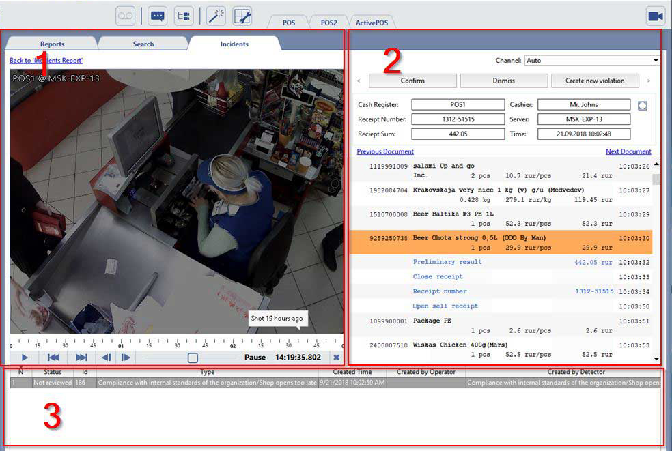Switch to the Reports tab
This screenshot has width=672, height=451.
[x=53, y=44]
